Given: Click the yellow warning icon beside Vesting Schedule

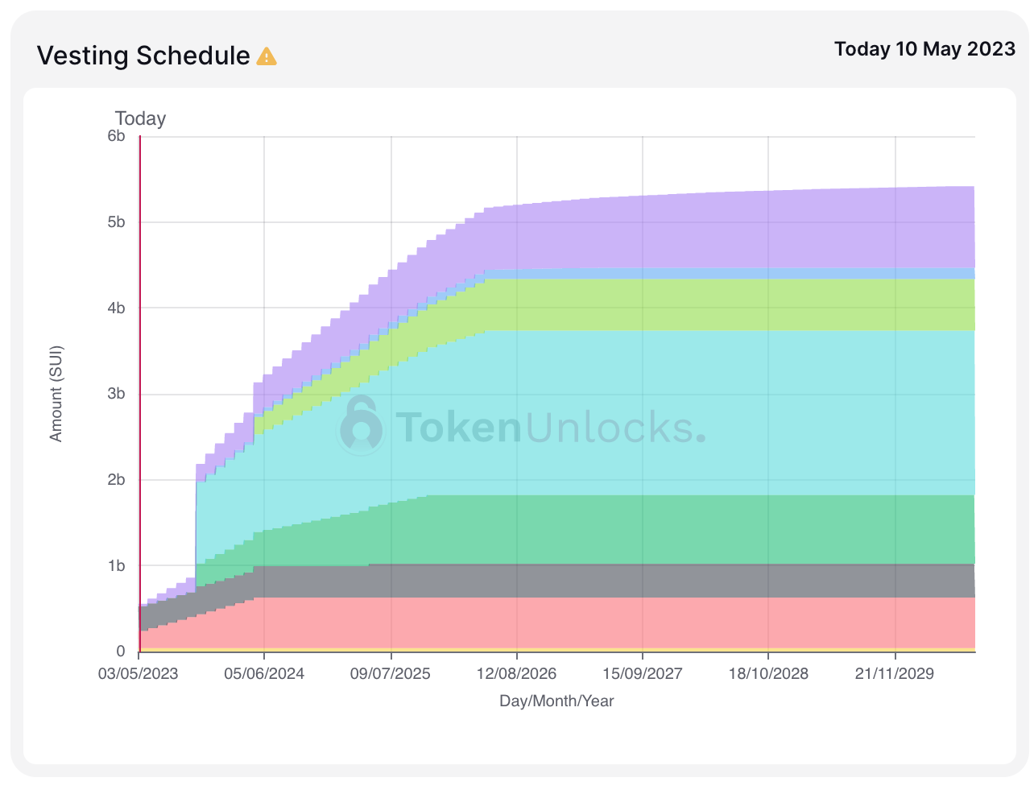Looking at the screenshot, I should [267, 56].
